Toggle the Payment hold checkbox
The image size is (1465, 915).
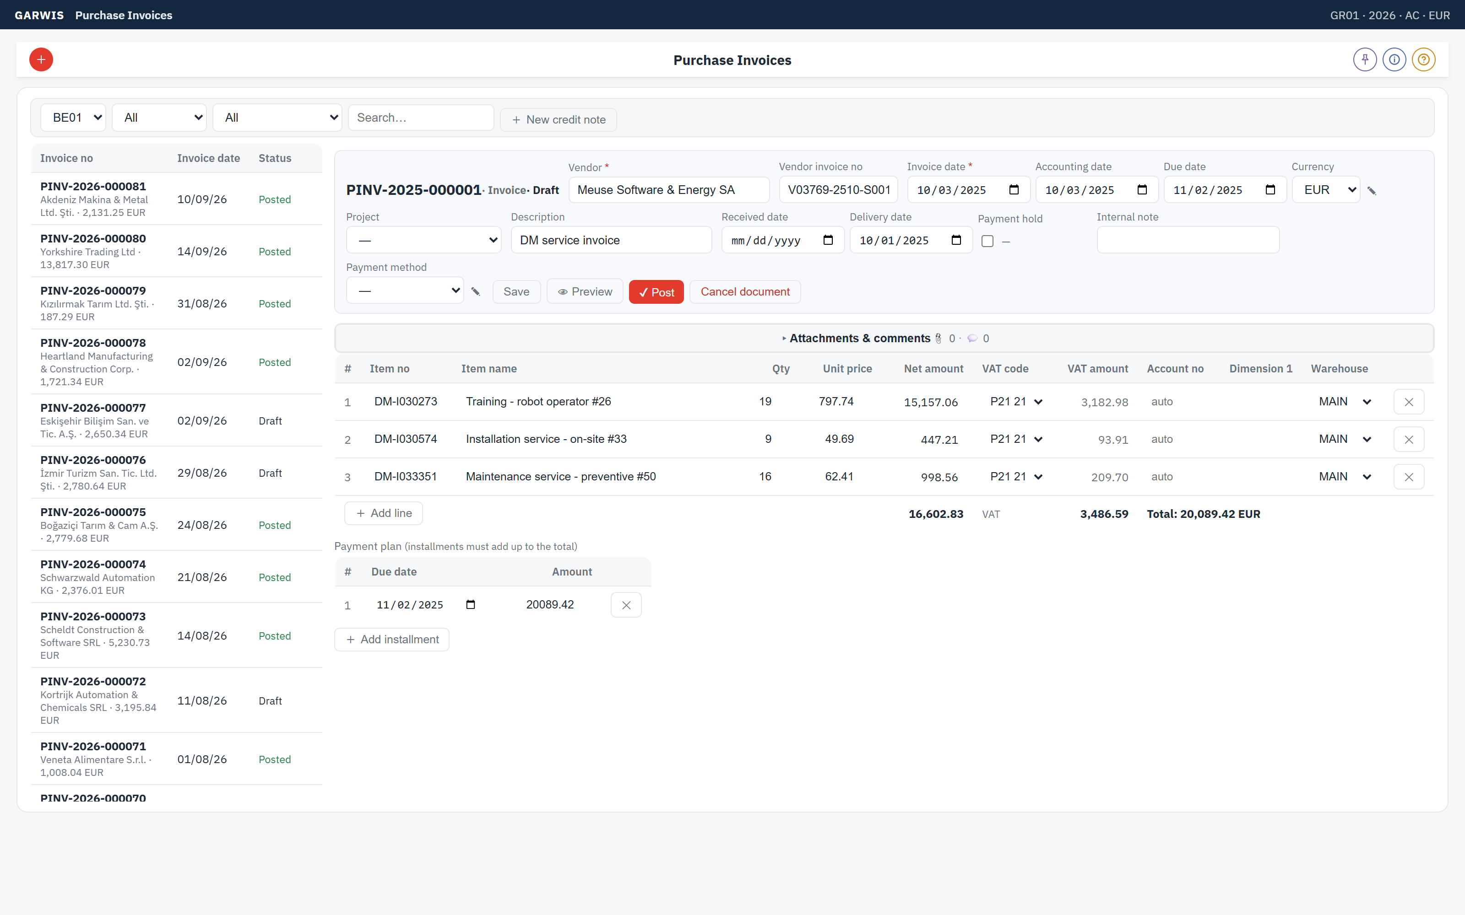click(988, 242)
